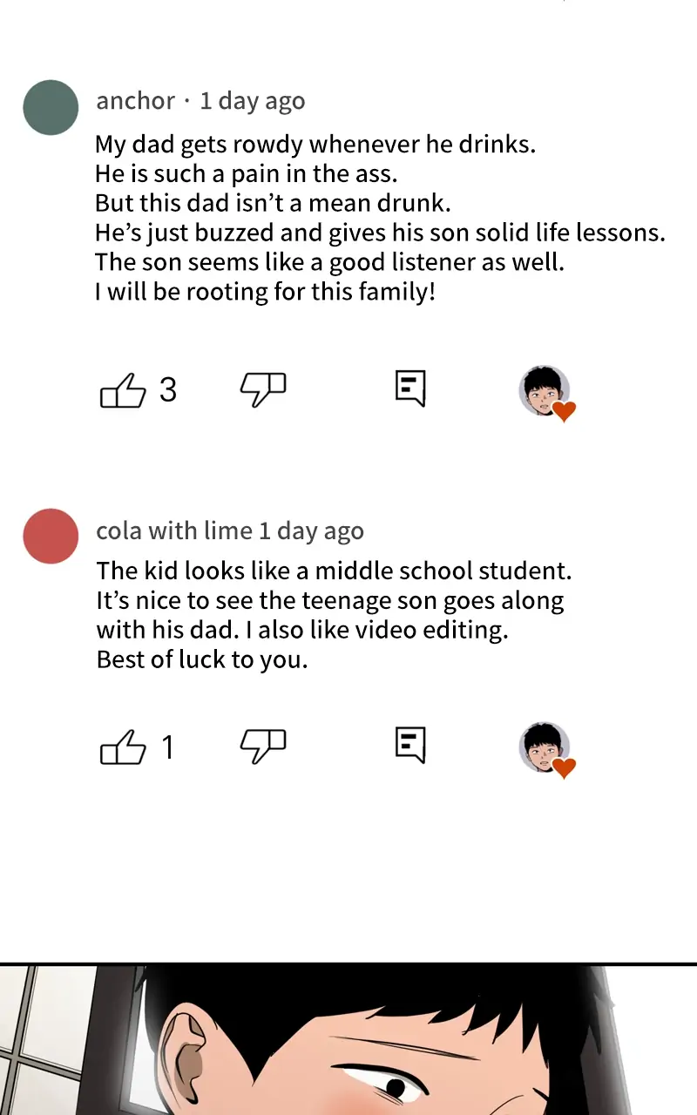Viewport: 697px width, 1115px height.
Task: Open anchor's green profile avatar
Action: pyautogui.click(x=51, y=108)
